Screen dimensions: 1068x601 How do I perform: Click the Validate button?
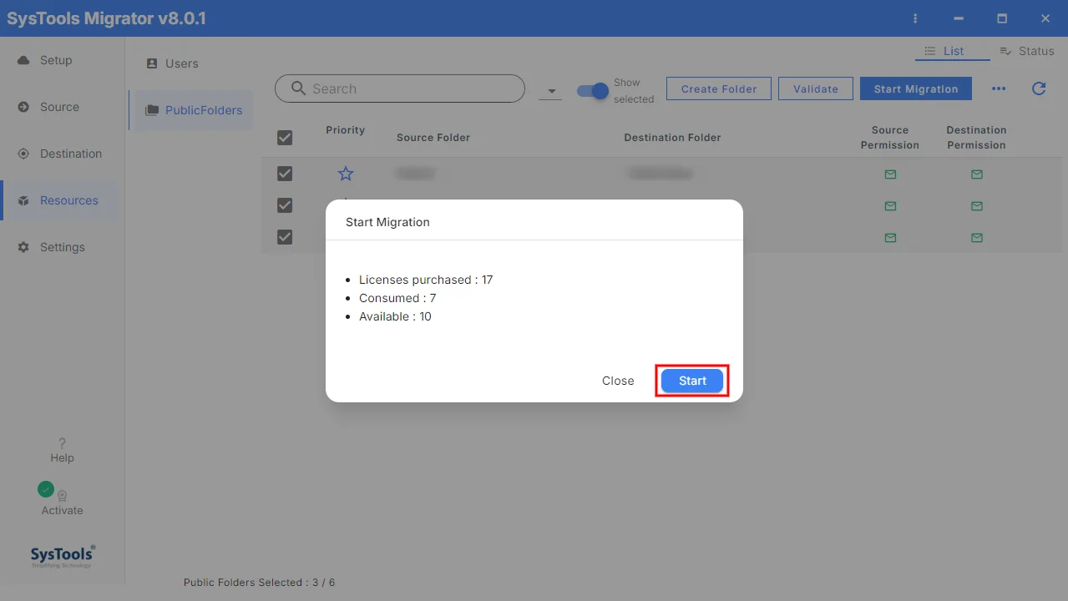[815, 88]
